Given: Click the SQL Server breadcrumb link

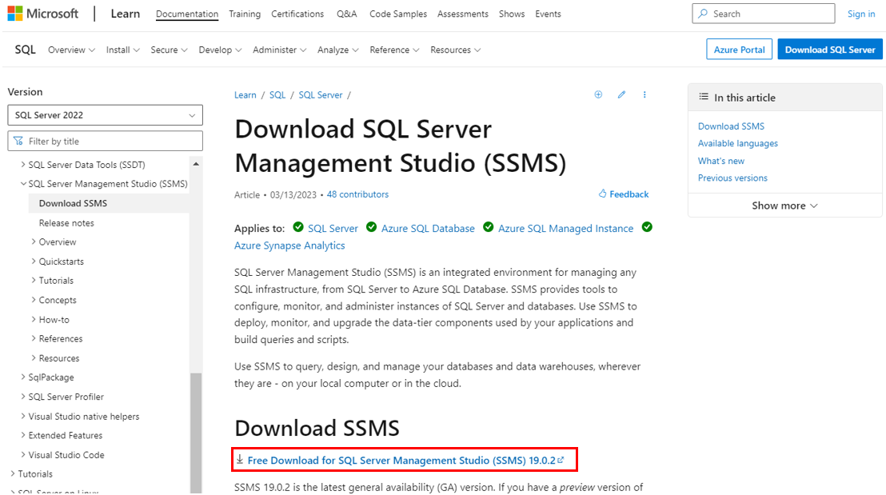Looking at the screenshot, I should (321, 95).
